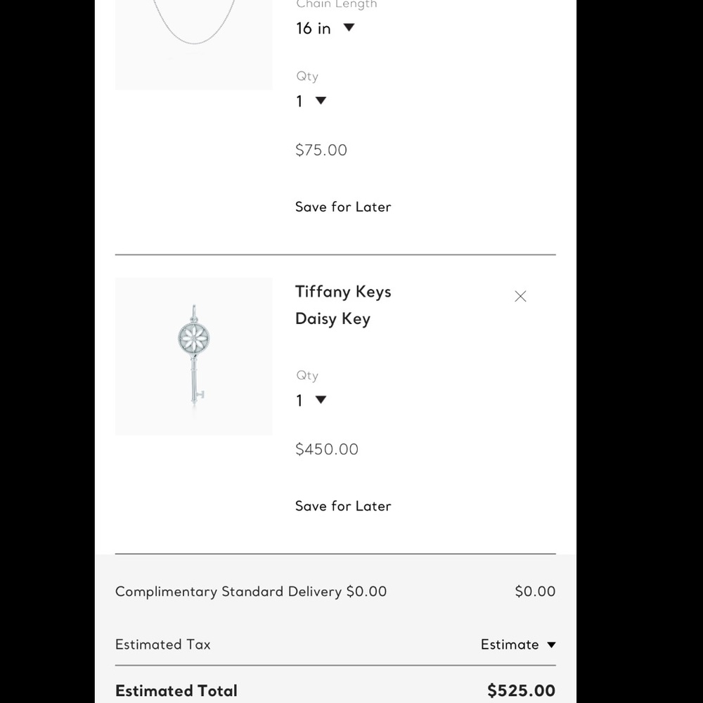Click the Estimated Total label
This screenshot has height=703, width=703.
tap(176, 690)
